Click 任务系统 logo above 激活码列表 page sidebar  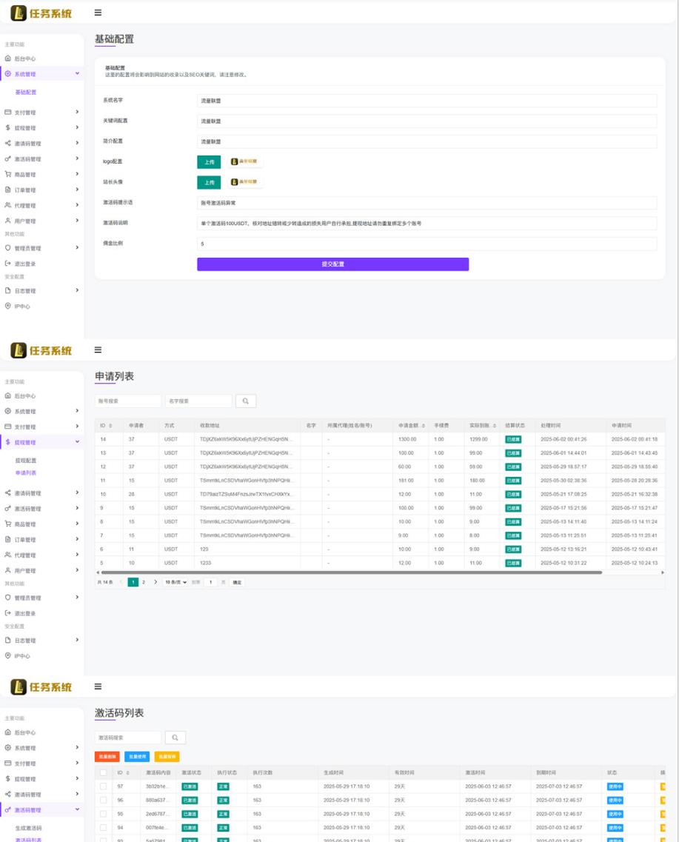pos(41,686)
